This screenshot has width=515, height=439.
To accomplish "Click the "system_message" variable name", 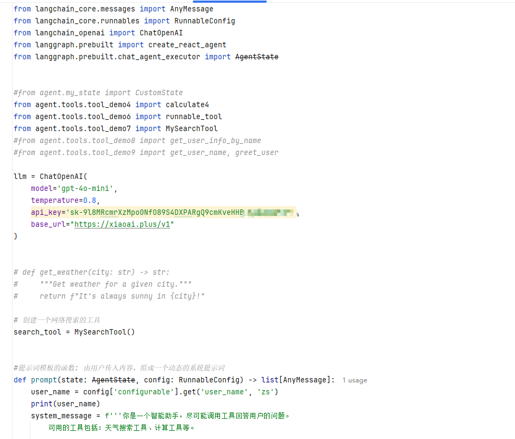I will point(61,416).
